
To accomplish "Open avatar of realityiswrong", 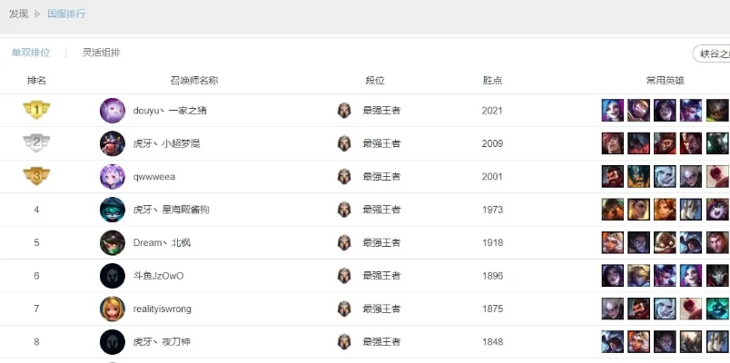I will click(x=113, y=309).
